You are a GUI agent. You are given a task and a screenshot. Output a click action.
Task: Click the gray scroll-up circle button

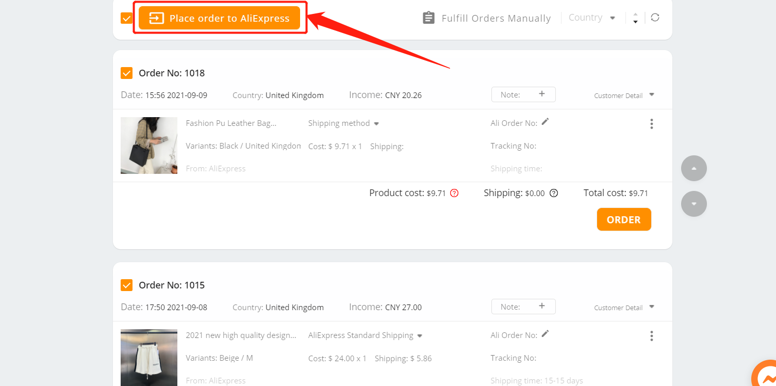[x=694, y=168]
